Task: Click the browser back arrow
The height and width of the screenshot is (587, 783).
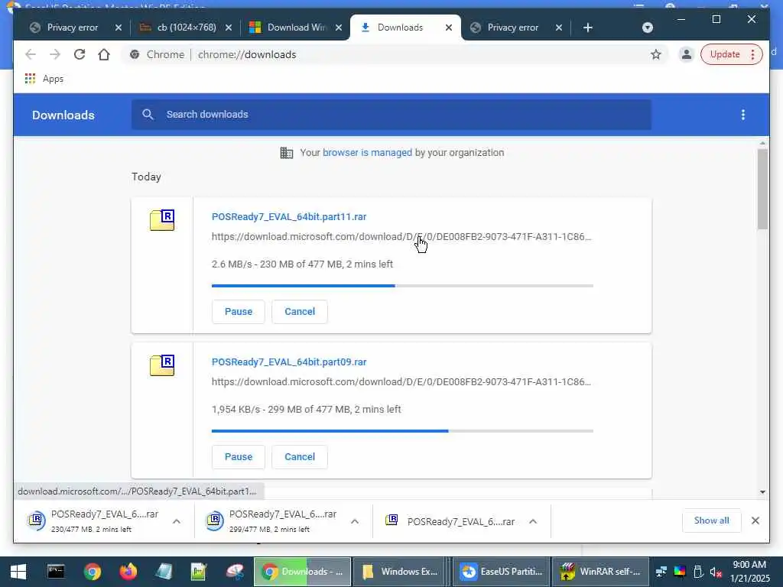Action: pyautogui.click(x=31, y=54)
